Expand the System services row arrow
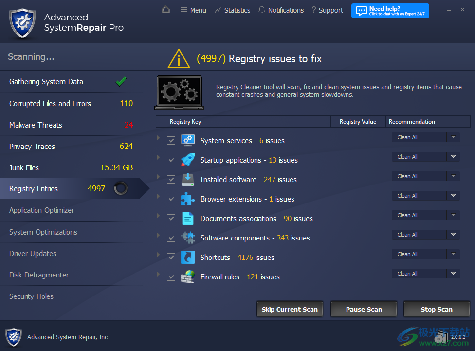Screen dimensions: 475x351 click(158, 138)
